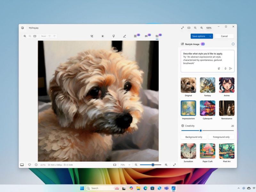Click the send arrow in the style prompt
Screen dimensions: 256x192
pos(230,68)
